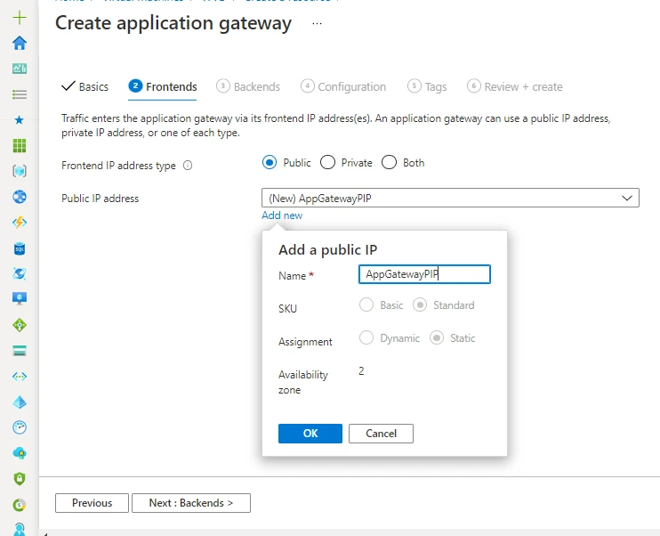Open SQL databases icon in sidebar
660x536 pixels.
[x=20, y=248]
